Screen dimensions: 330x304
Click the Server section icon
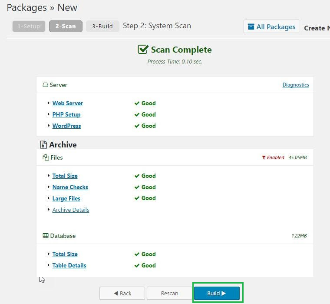[45, 85]
